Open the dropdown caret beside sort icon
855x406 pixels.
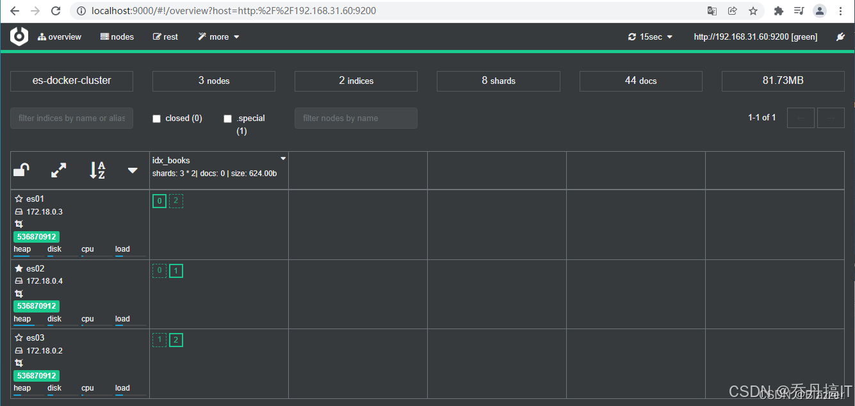(133, 170)
